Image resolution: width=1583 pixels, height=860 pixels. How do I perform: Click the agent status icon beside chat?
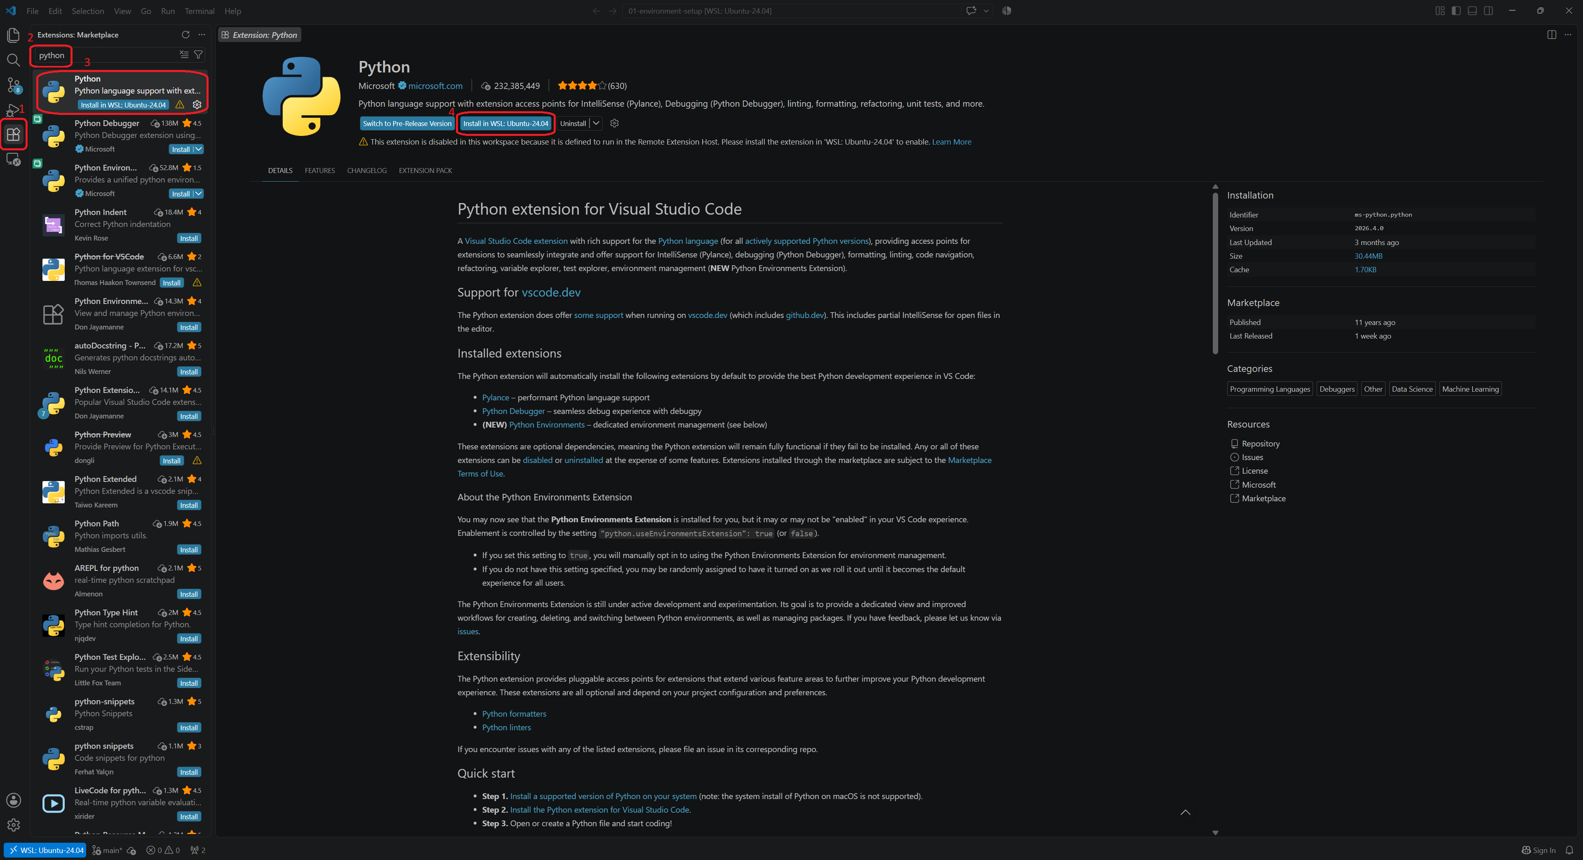pyautogui.click(x=1007, y=11)
